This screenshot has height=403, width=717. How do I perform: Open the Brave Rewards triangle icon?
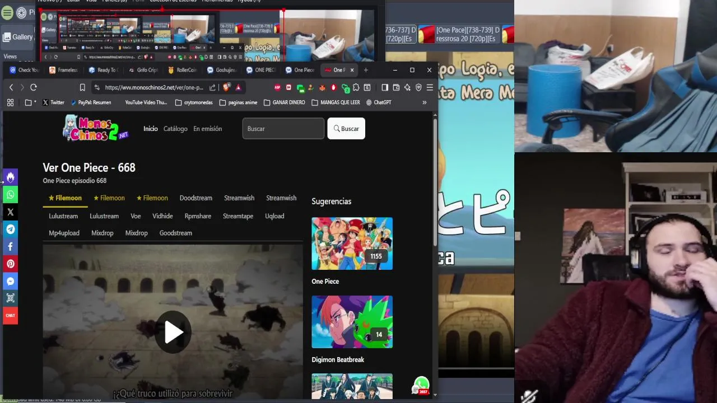[238, 87]
